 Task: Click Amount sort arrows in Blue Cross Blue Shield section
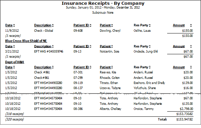tap(191, 46)
